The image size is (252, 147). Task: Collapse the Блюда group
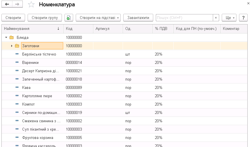(6, 38)
